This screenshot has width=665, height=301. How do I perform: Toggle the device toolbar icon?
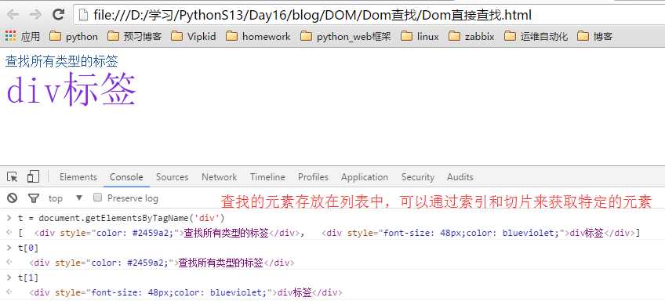[33, 177]
